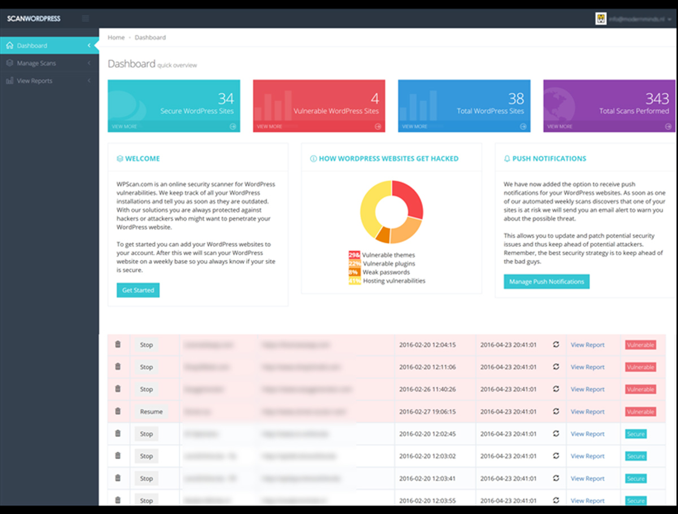Rescan the site created 2016-02-20 12:11:06

(556, 367)
